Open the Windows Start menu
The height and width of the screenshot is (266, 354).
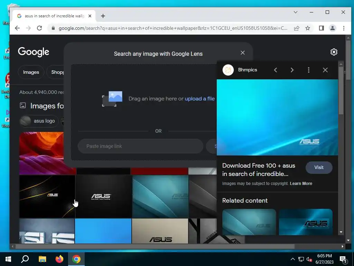coord(8,259)
